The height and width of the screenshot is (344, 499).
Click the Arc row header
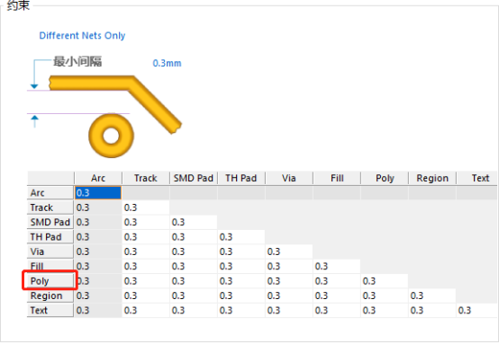click(50, 192)
